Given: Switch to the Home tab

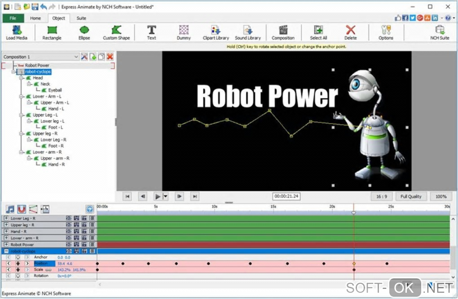Looking at the screenshot, I should click(35, 18).
